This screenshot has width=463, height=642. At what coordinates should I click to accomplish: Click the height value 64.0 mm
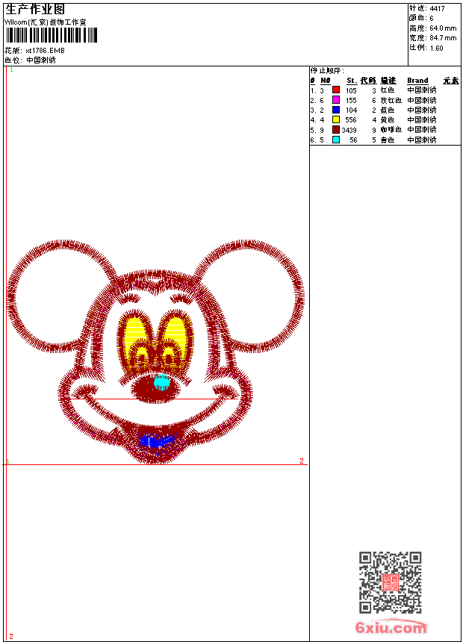[x=443, y=28]
